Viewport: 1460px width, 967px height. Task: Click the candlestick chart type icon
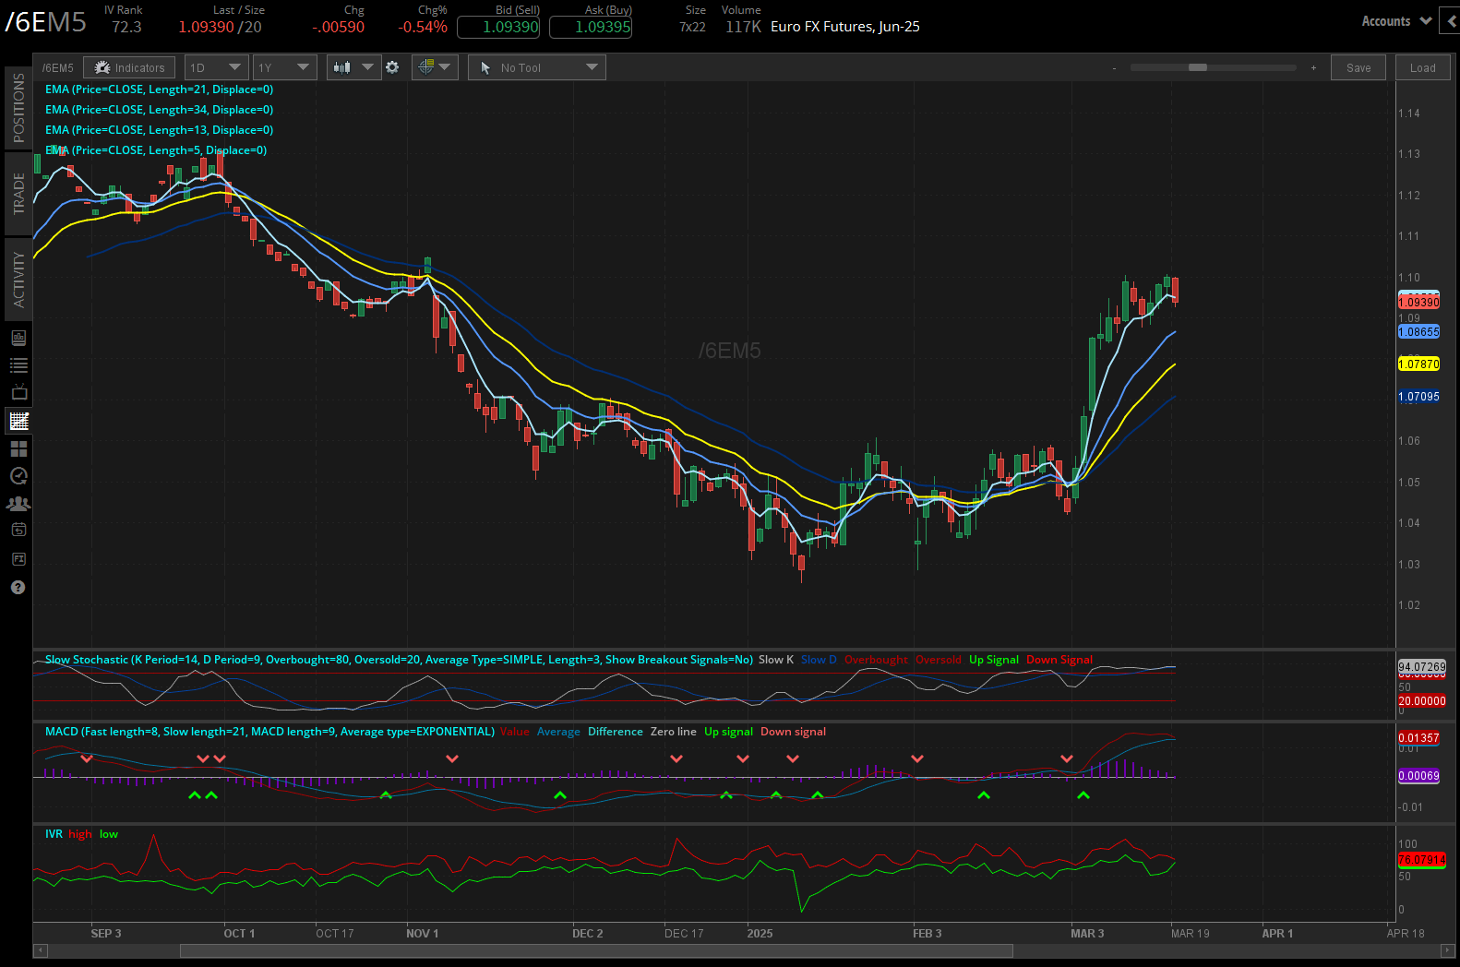coord(342,67)
